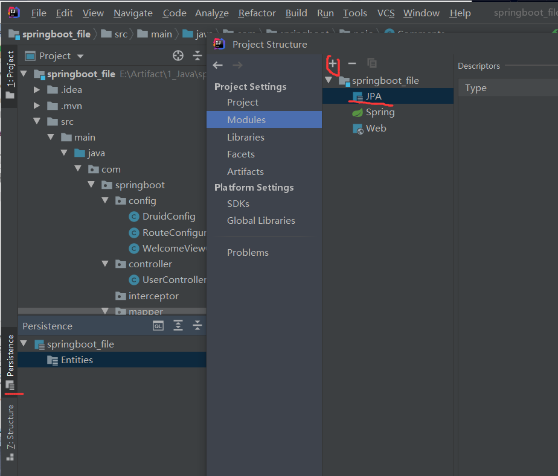Click the Entities icon in Persistence

(53, 360)
